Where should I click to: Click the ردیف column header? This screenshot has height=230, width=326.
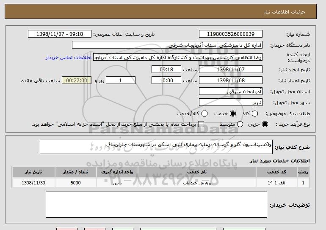click(303, 172)
